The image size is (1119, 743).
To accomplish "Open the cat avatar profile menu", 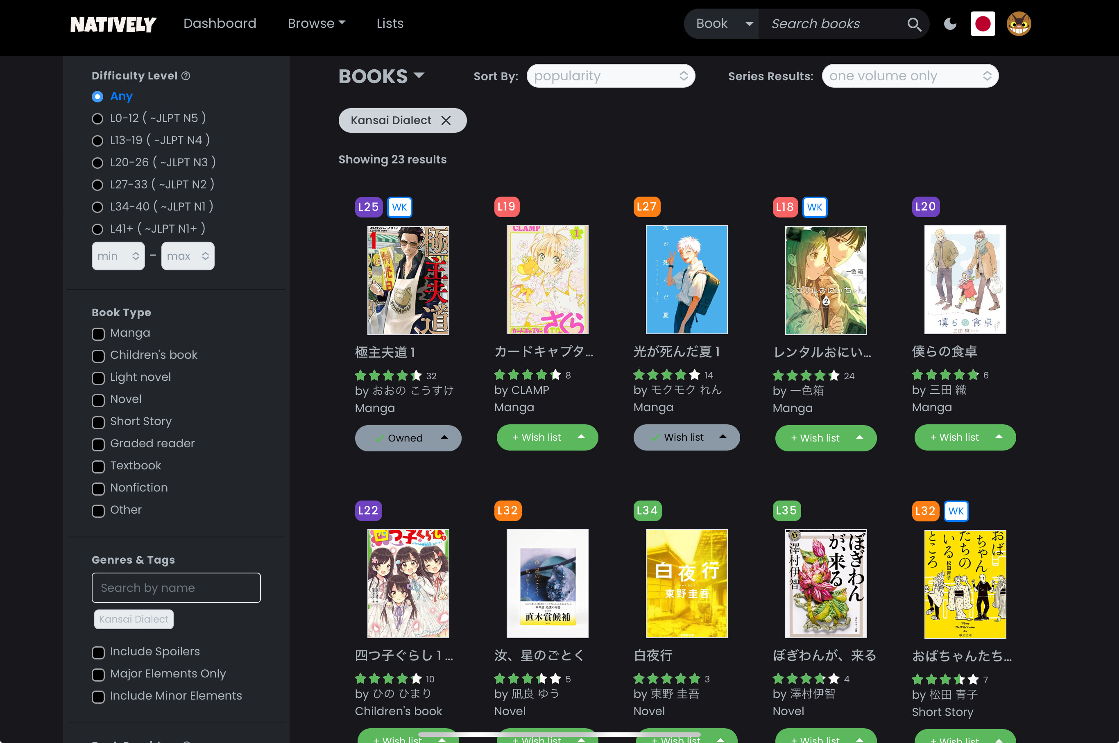I will coord(1019,24).
